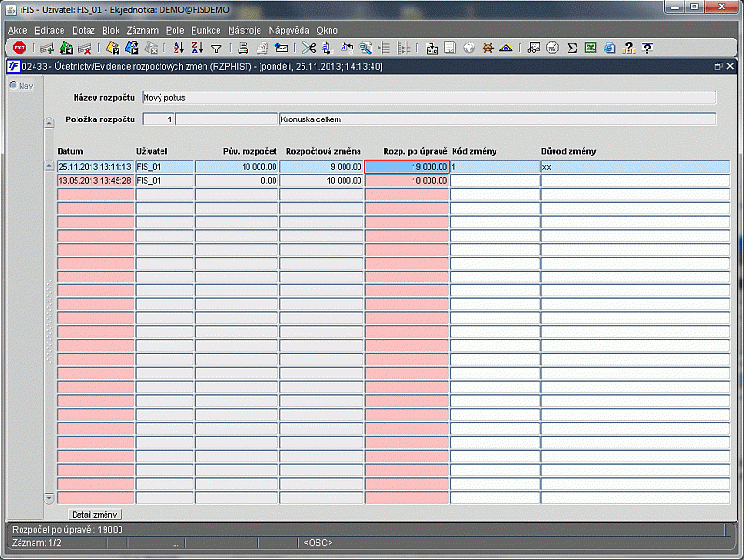Click the red EXIT toolbar icon
The height and width of the screenshot is (560, 744).
pyautogui.click(x=19, y=48)
